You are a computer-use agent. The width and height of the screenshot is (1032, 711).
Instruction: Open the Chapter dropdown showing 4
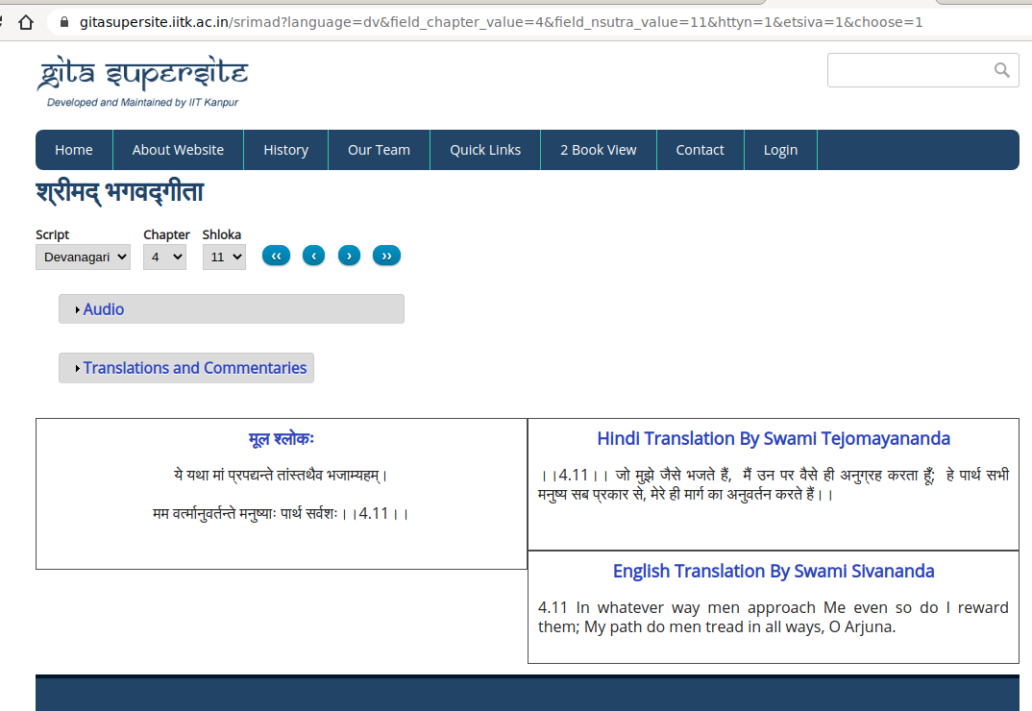164,257
